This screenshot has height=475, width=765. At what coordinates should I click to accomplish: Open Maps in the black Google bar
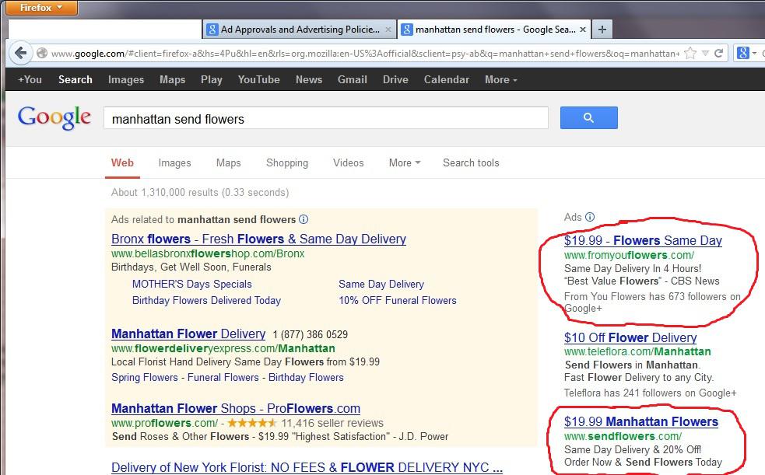point(172,79)
